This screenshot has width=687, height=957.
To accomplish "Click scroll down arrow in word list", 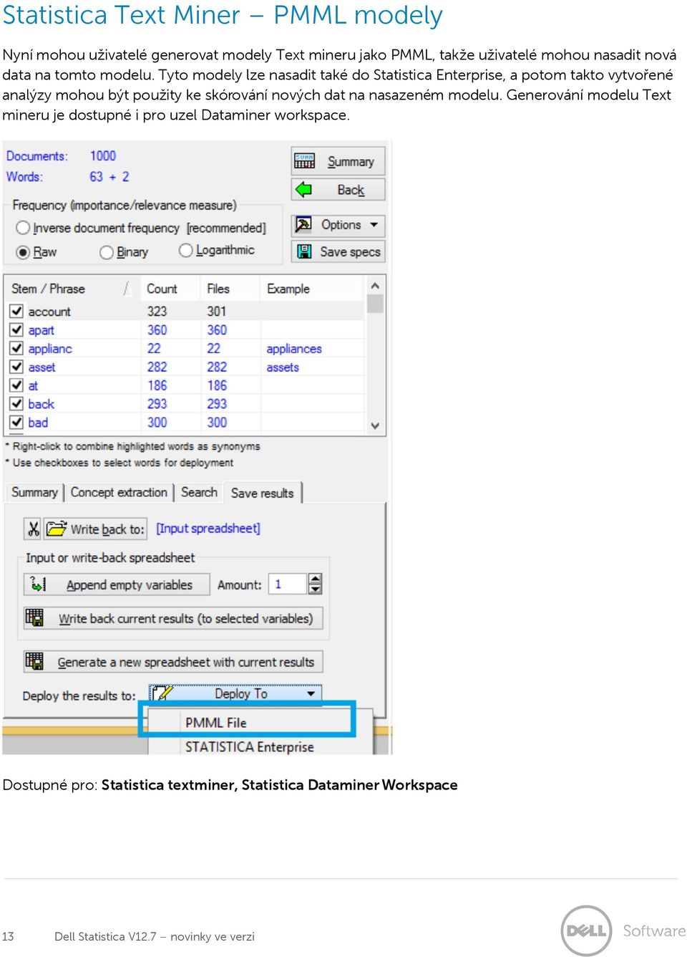I will [375, 425].
